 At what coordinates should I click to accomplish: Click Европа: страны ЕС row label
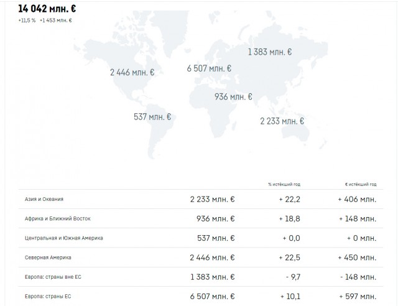pyautogui.click(x=48, y=296)
